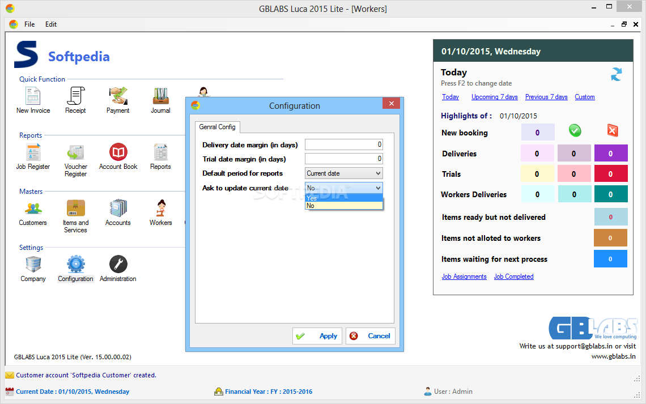Click Items not alloted to workers count
Viewport: 646px width, 404px height.
click(x=610, y=238)
